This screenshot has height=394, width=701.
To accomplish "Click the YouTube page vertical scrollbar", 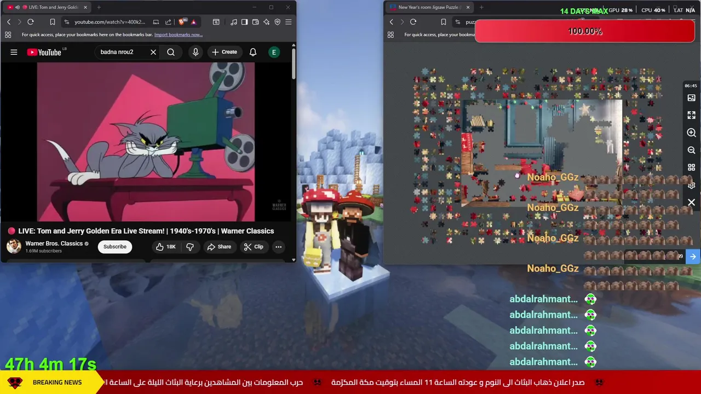I will pyautogui.click(x=294, y=63).
